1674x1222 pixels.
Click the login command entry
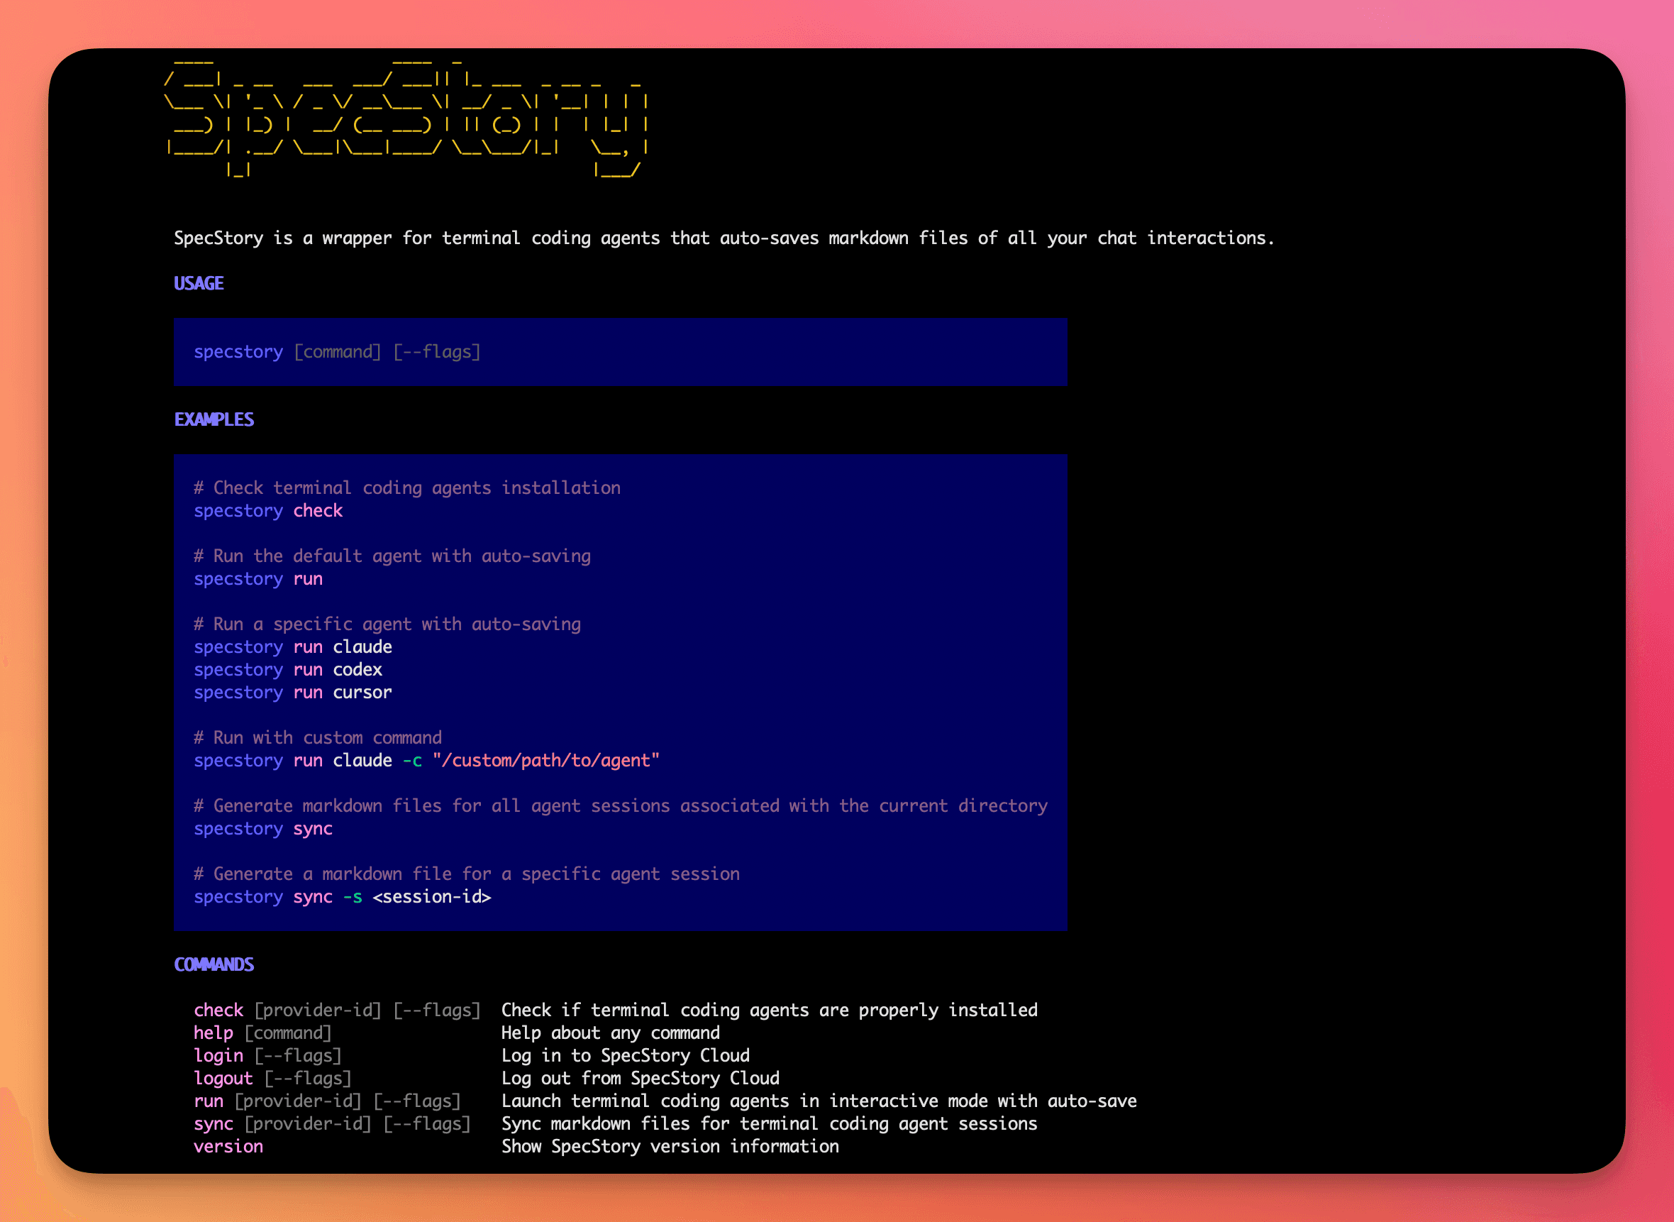pyautogui.click(x=218, y=1055)
